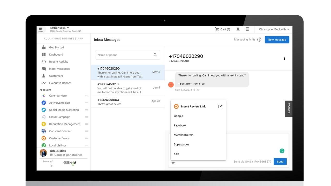Open the Social Media Marketing product icon
331x186 pixels.
point(43,110)
